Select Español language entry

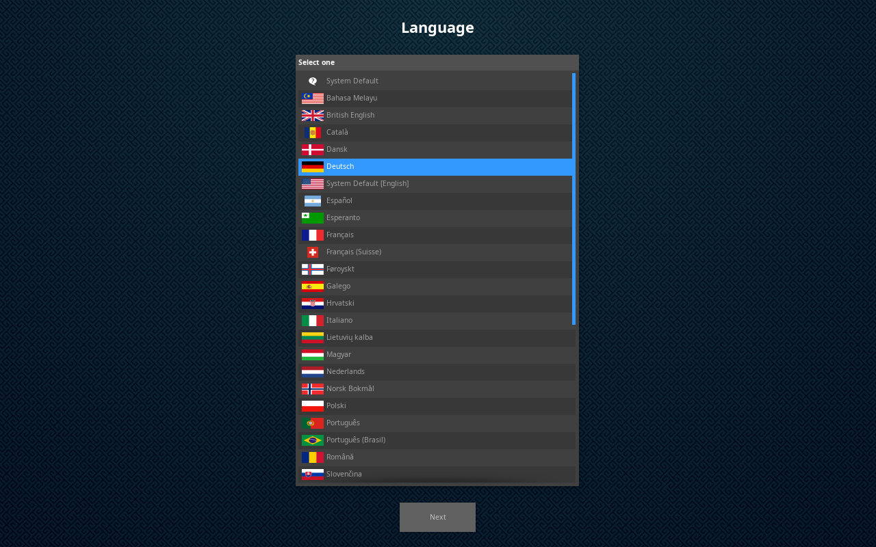pyautogui.click(x=339, y=200)
